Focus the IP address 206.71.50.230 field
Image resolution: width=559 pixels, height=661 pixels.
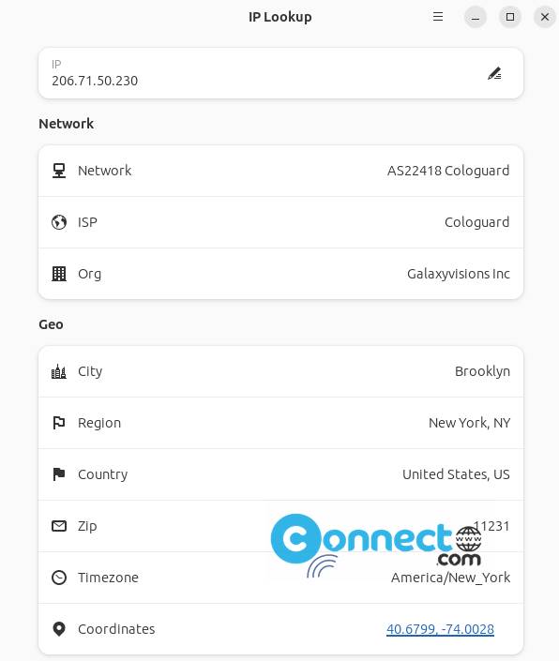pyautogui.click(x=280, y=73)
